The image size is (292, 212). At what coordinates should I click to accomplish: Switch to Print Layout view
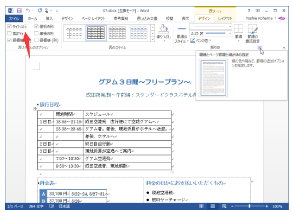tap(213, 206)
